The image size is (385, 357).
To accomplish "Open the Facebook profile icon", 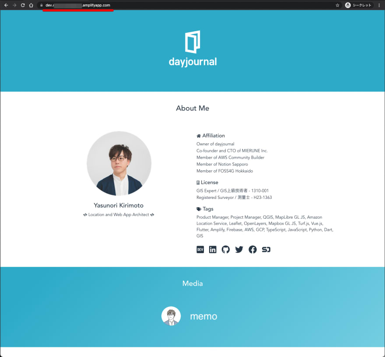I will tap(252, 250).
